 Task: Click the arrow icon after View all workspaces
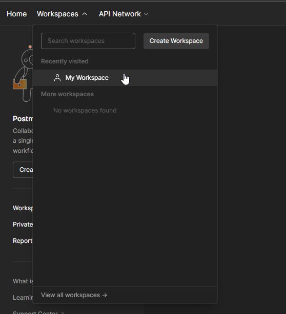coord(105,295)
